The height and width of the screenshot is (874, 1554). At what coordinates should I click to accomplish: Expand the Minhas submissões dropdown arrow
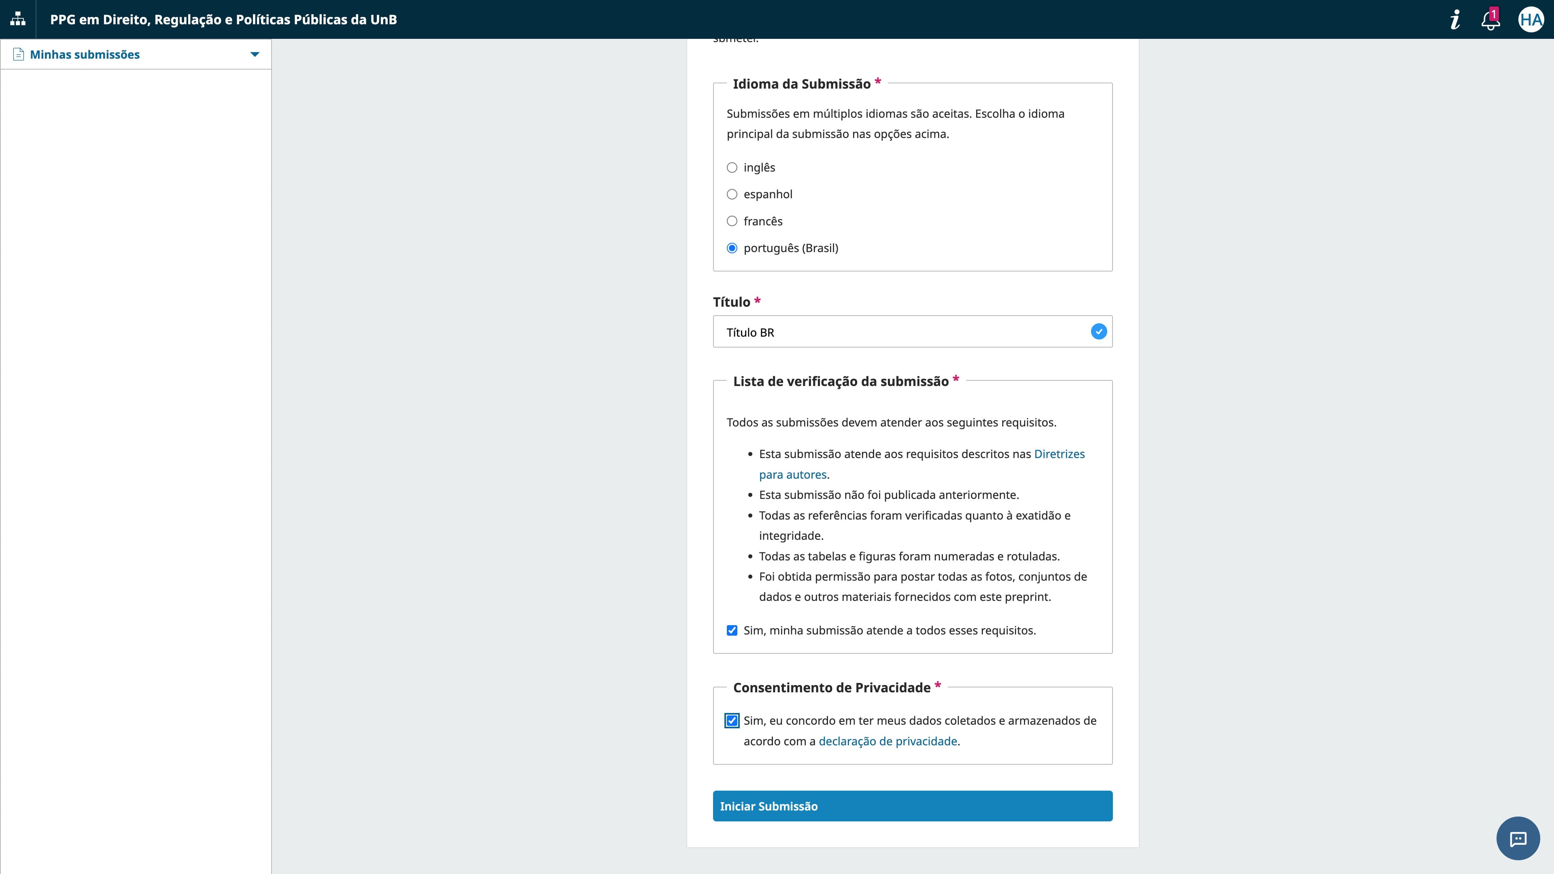(x=255, y=54)
